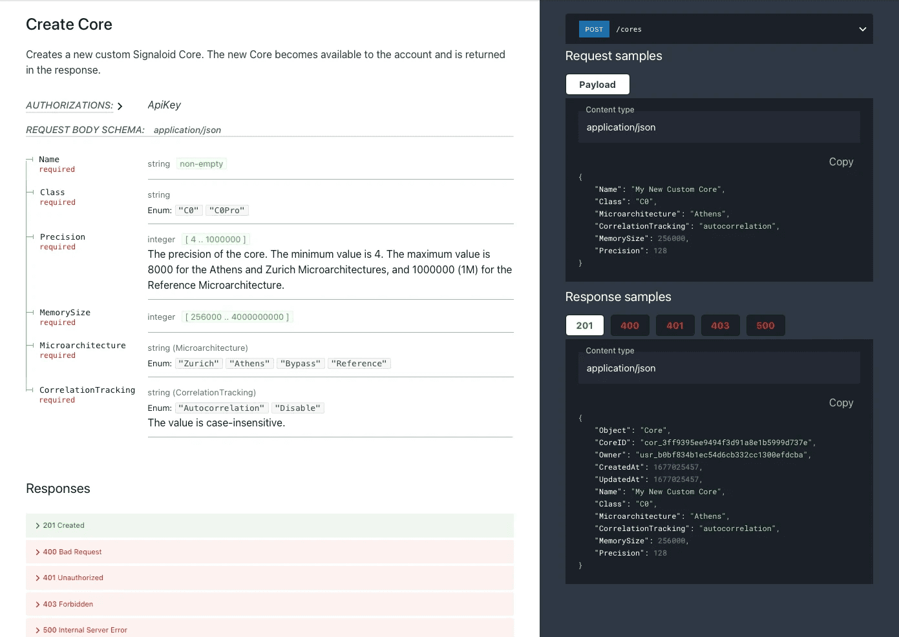Click the "The value is case-insensitive." note
899x637 pixels.
tap(217, 423)
